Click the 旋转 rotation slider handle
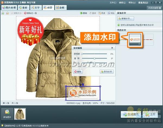163x128 pixels. pos(94,58)
